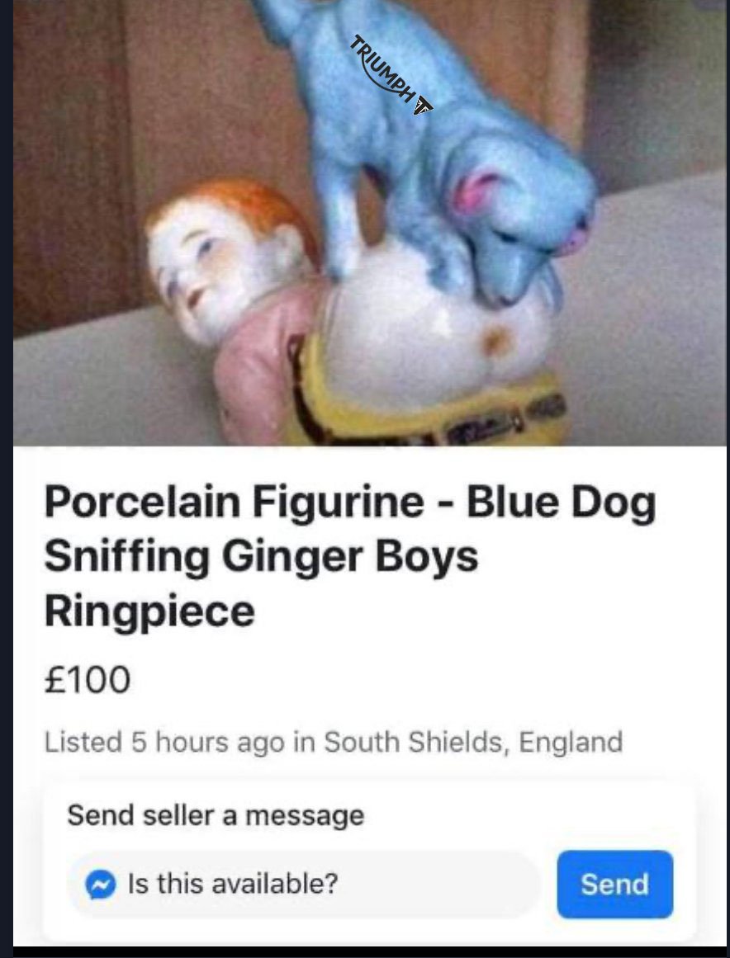The width and height of the screenshot is (730, 958).
Task: Click the "Listed 5 hours ago" text
Action: 164,742
